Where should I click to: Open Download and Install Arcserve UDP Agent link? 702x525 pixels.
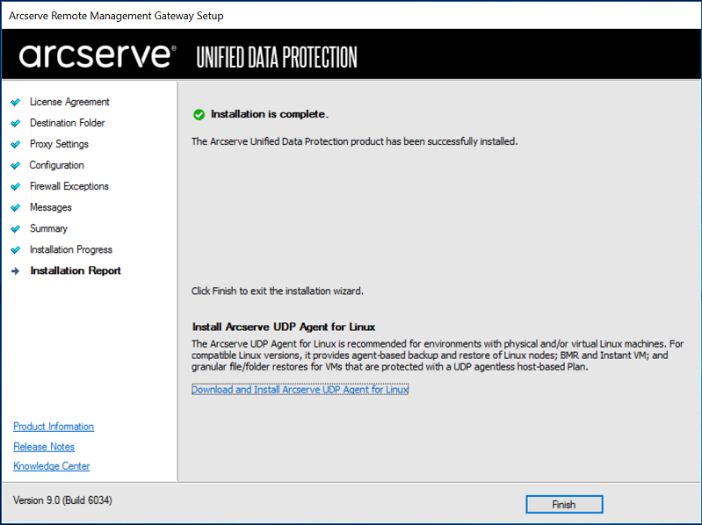[x=300, y=390]
